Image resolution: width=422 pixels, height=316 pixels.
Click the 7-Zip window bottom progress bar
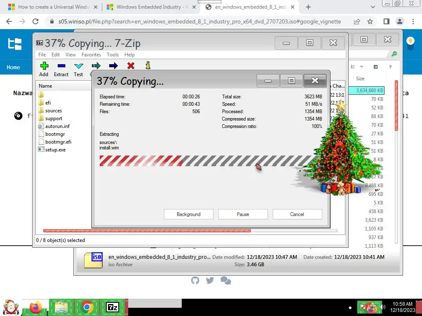190,230
